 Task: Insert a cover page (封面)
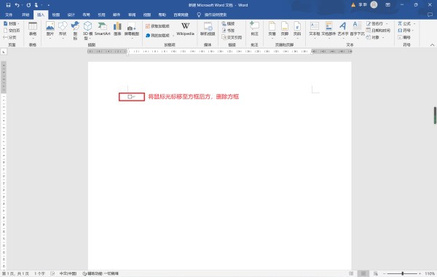pos(12,24)
